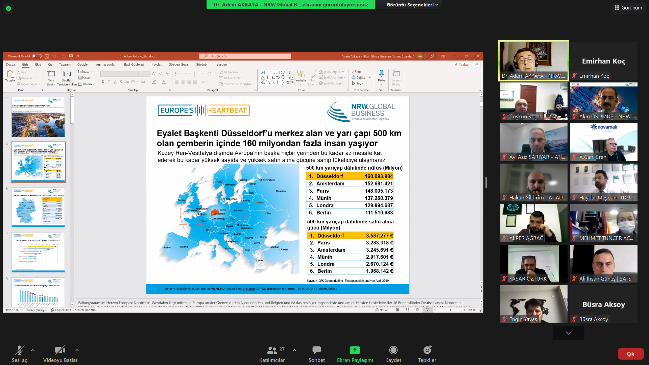
Task: Toggle the Otomatik Kaydet switch
Action: 37,56
